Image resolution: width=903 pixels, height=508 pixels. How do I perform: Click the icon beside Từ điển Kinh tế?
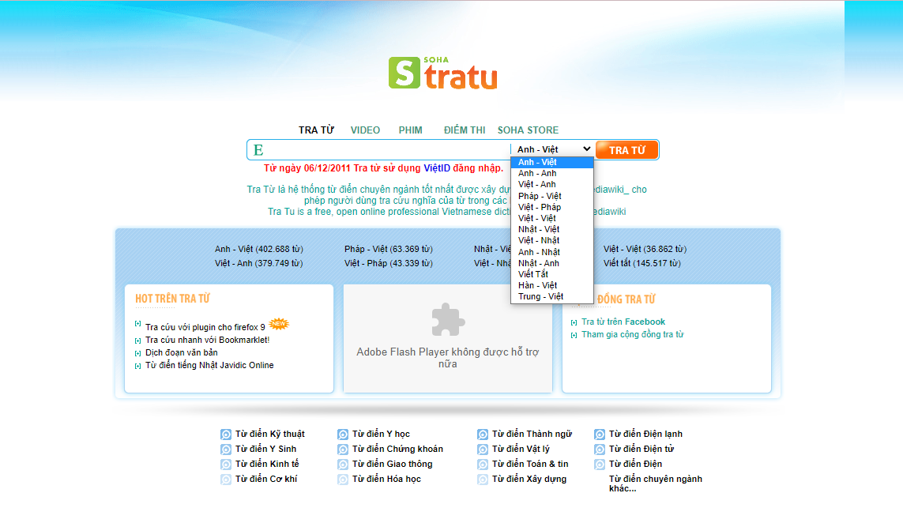(226, 465)
